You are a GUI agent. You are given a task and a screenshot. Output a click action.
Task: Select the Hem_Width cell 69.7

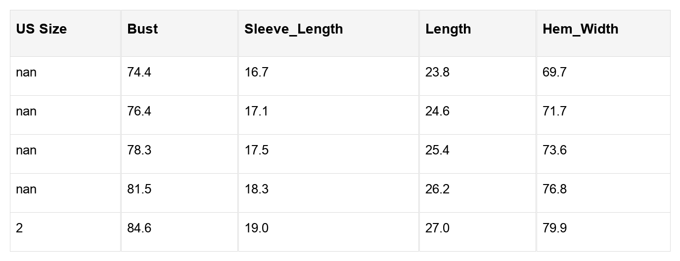click(x=554, y=73)
